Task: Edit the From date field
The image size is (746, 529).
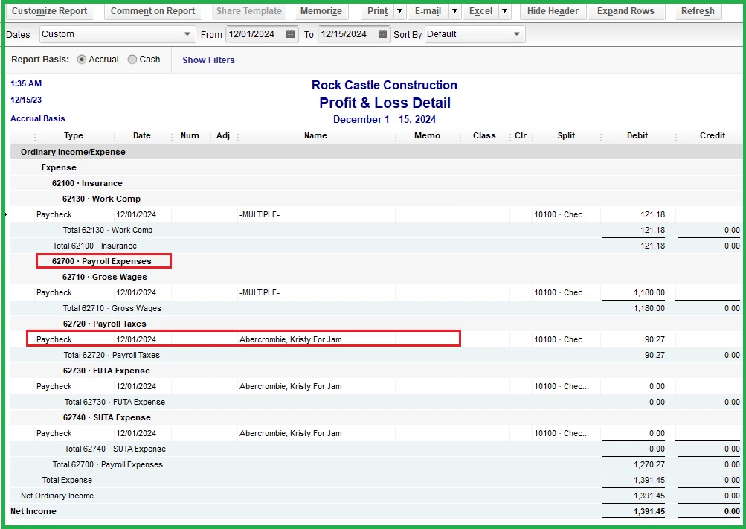Action: pyautogui.click(x=256, y=34)
